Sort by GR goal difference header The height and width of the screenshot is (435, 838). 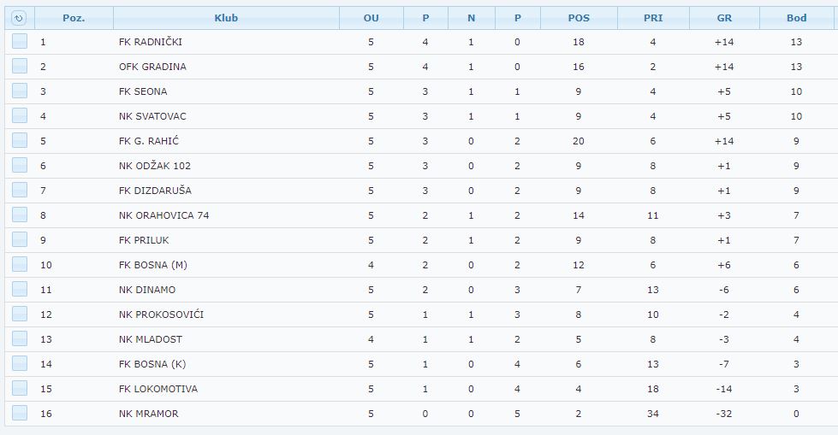pos(724,18)
